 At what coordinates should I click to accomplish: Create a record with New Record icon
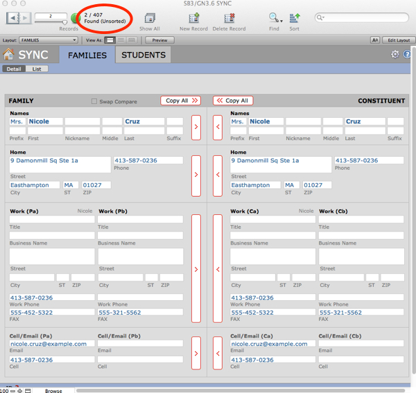click(x=193, y=18)
